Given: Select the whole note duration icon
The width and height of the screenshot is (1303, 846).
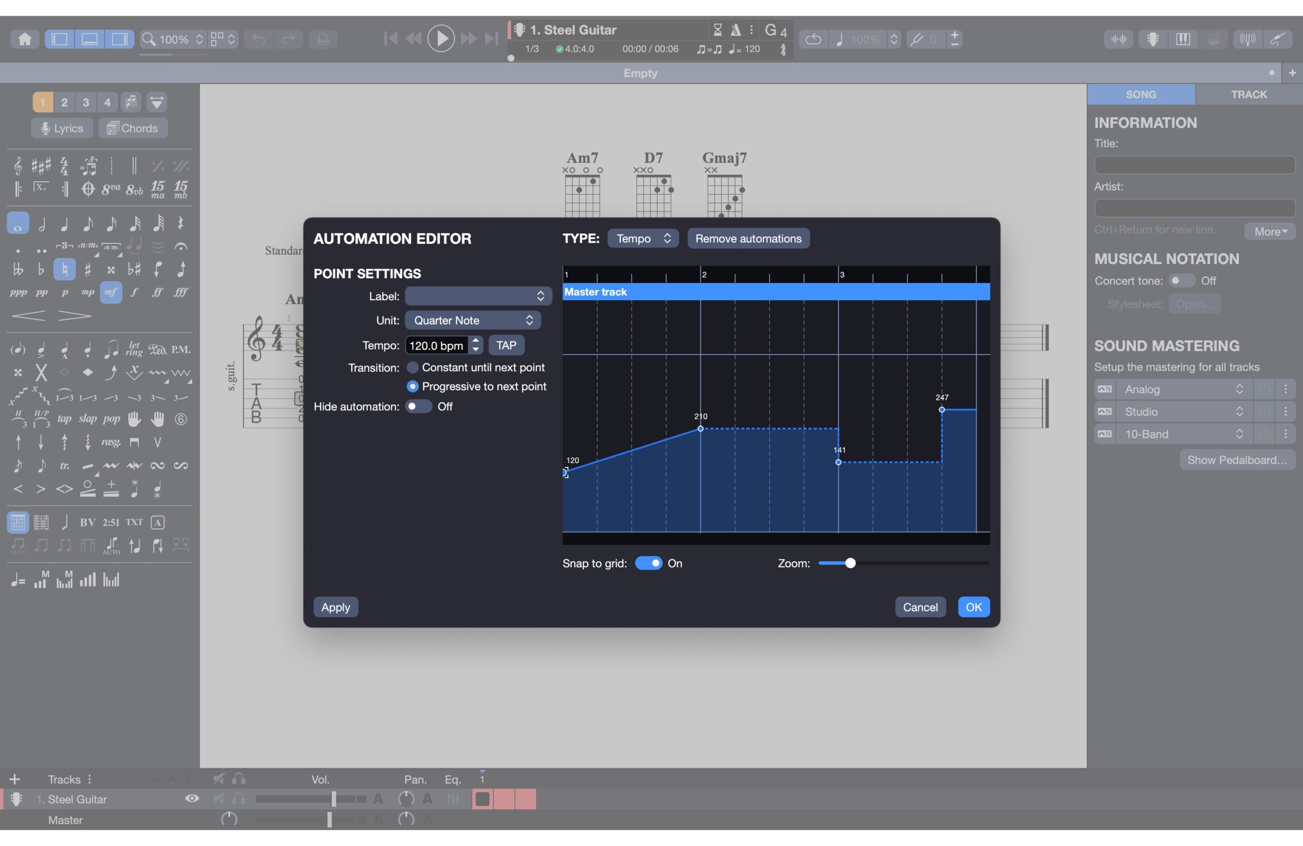Looking at the screenshot, I should pos(17,223).
